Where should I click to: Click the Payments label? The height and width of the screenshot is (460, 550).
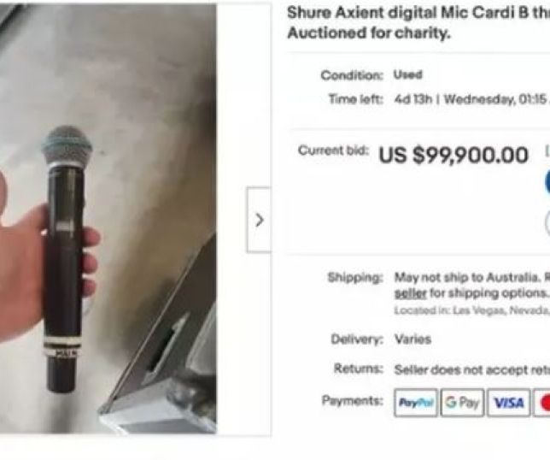tap(353, 400)
